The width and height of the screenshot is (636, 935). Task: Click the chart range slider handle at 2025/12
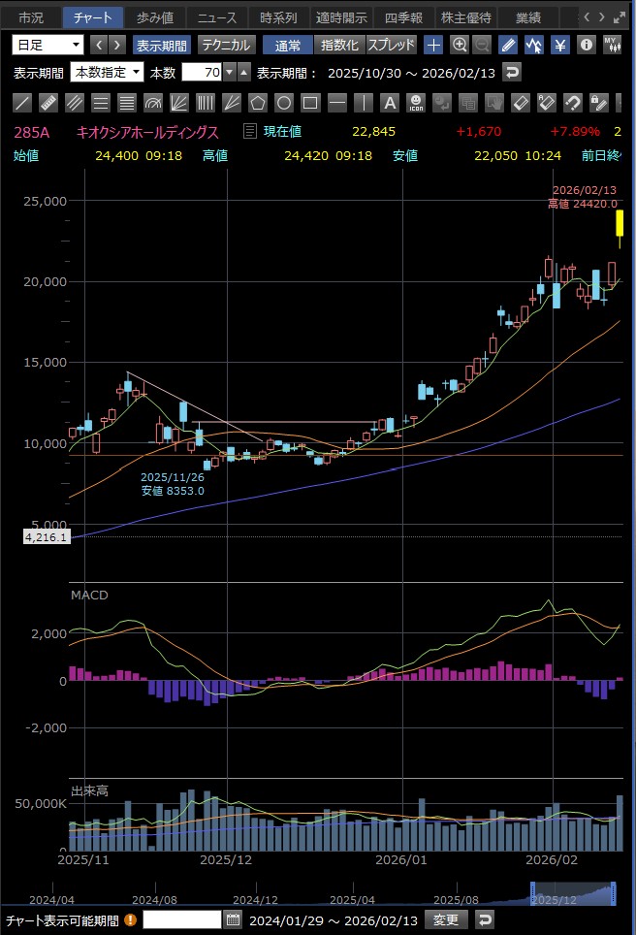coord(532,891)
